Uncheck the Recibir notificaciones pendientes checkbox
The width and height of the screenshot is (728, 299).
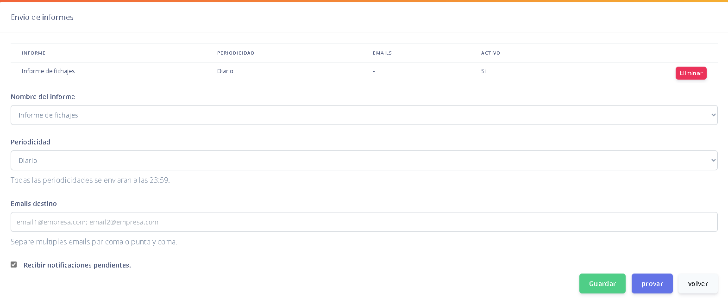14,265
